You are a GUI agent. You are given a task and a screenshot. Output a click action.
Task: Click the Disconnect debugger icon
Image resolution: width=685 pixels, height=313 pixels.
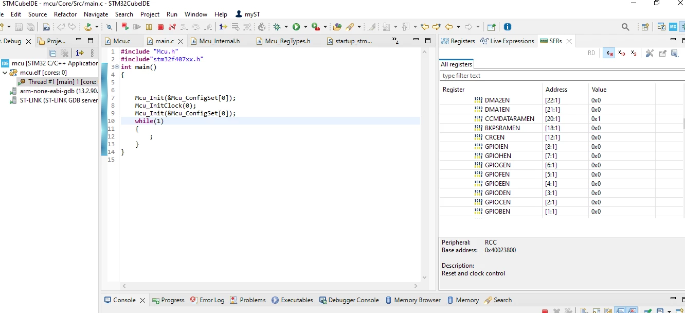click(172, 27)
